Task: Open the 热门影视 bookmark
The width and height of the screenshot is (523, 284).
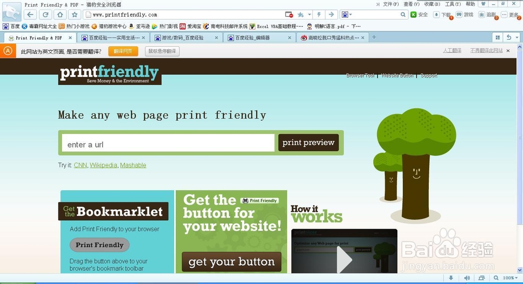Action: [x=164, y=26]
